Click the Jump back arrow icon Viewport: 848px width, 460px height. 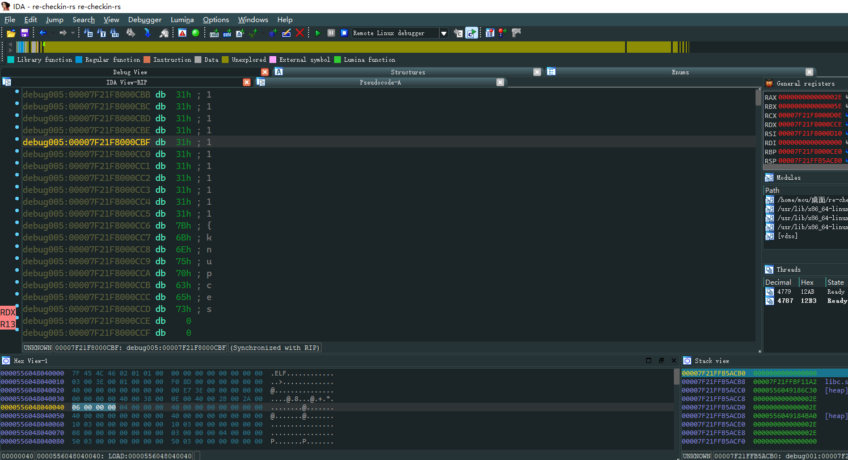tap(43, 33)
